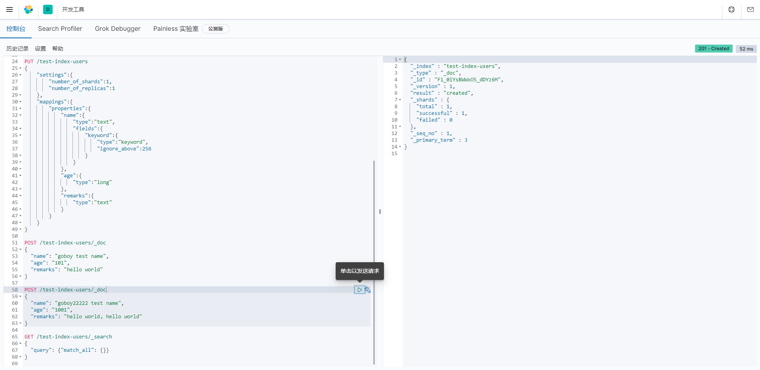Viewport: 760px width, 370px height.
Task: Click the POST request on line 51
Action: tap(65, 243)
